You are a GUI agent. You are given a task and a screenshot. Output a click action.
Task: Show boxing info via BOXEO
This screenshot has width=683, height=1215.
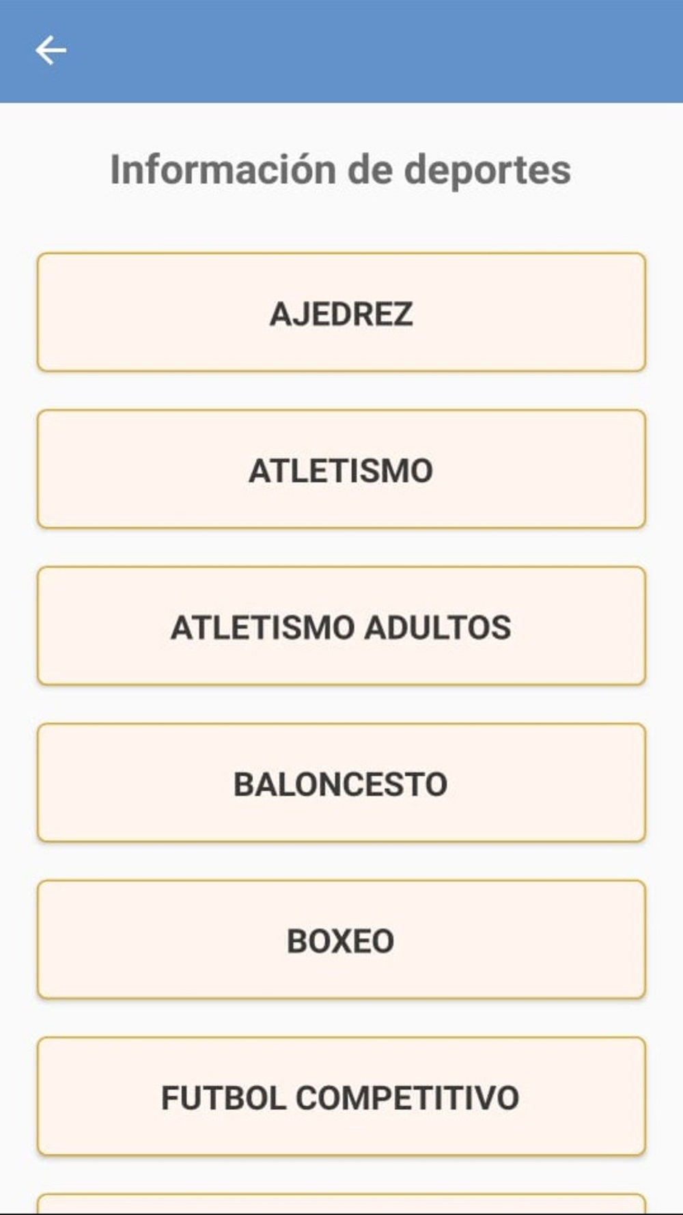pos(341,940)
